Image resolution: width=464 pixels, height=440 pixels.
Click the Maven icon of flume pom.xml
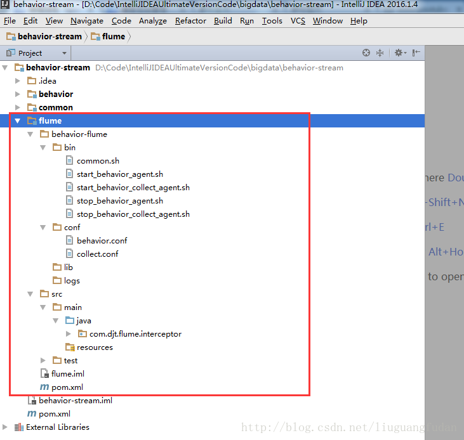[44, 387]
